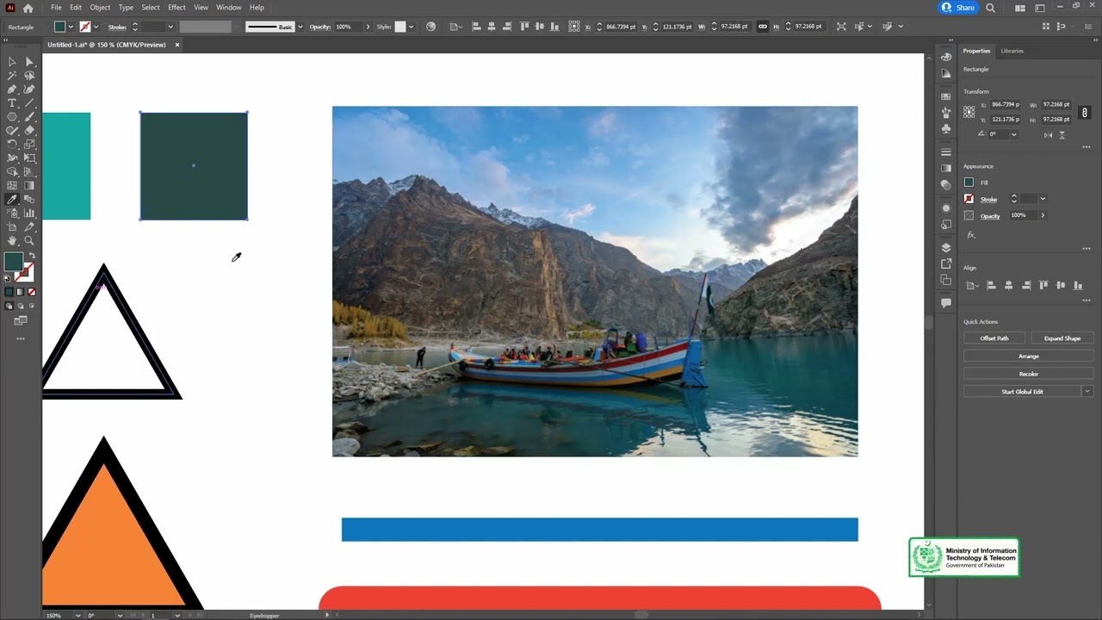Open the Recolor Artwork wheel in the control bar
1102x620 pixels.
tap(431, 27)
